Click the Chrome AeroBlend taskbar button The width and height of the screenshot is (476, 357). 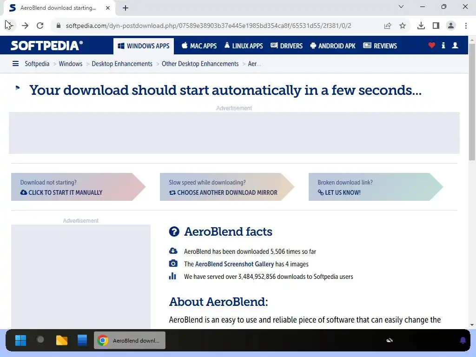click(130, 340)
